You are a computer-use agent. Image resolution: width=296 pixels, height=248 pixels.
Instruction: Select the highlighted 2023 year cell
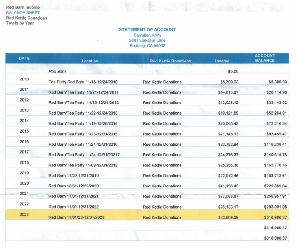click(24, 214)
